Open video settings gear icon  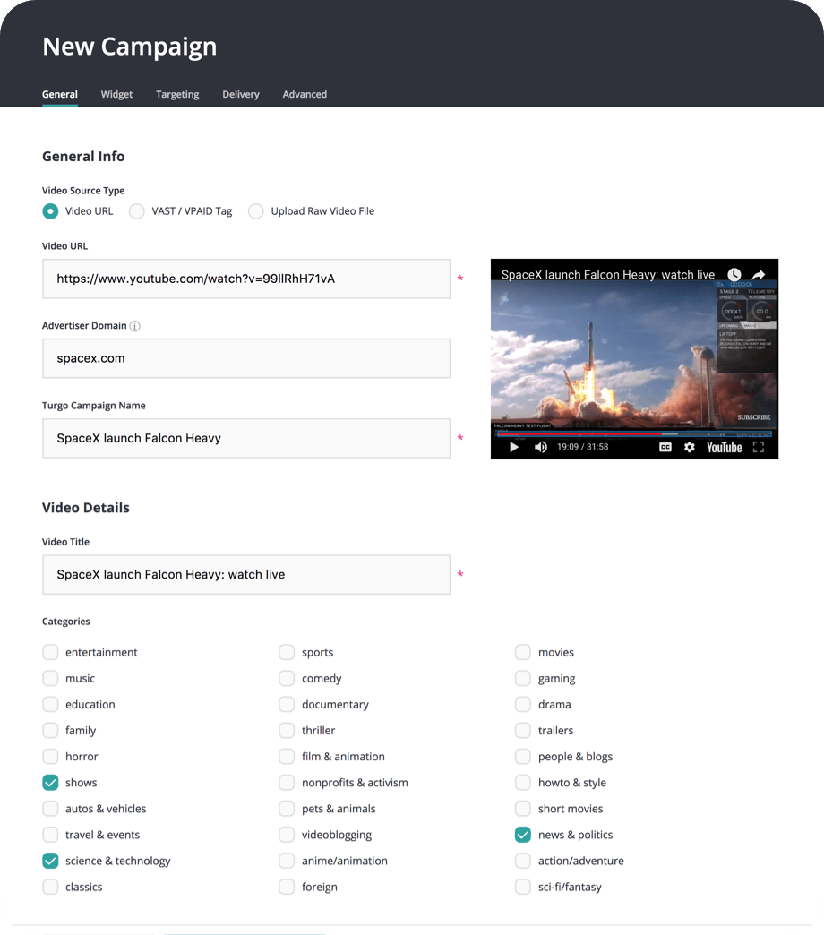[x=690, y=447]
